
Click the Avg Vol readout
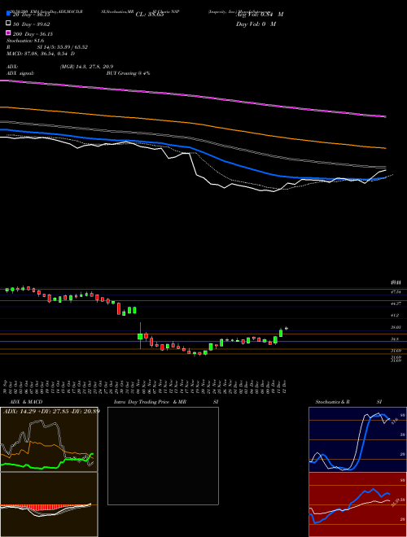point(260,15)
